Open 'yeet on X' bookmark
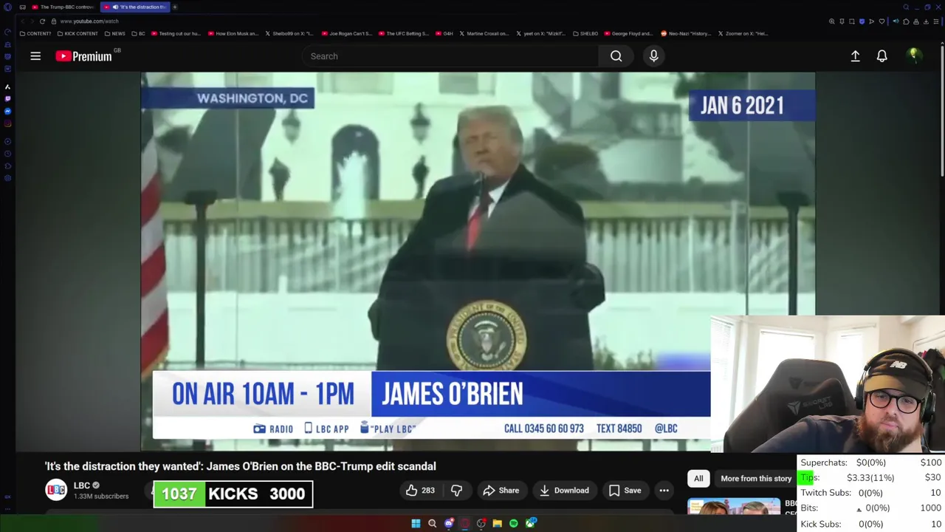Screen dimensions: 945x532 click(540, 33)
